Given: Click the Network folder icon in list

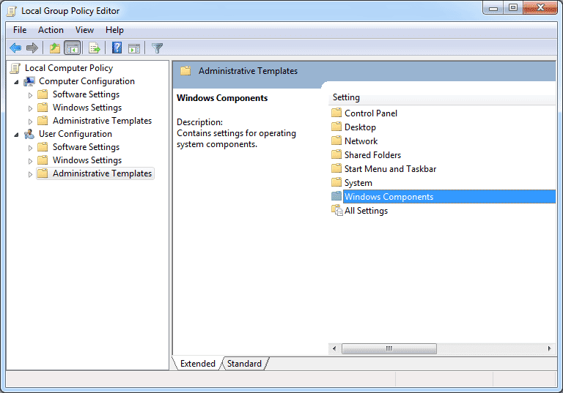Looking at the screenshot, I should (x=336, y=141).
